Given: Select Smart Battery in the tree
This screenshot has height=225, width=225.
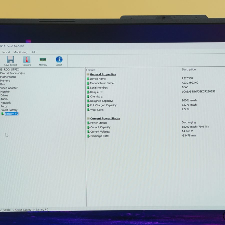Looking at the screenshot, I should pos(9,110).
